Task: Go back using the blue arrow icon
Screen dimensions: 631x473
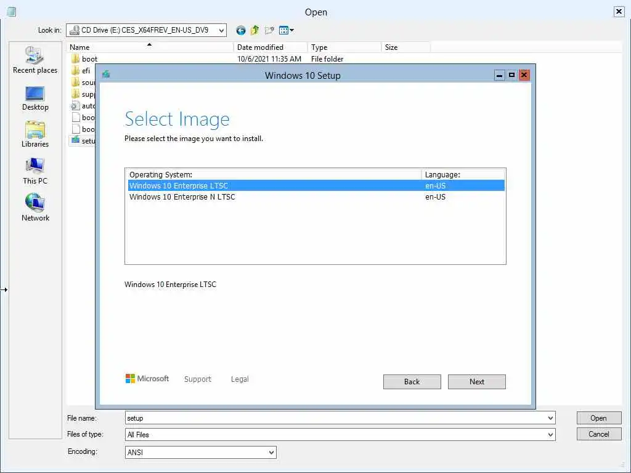Action: tap(241, 30)
